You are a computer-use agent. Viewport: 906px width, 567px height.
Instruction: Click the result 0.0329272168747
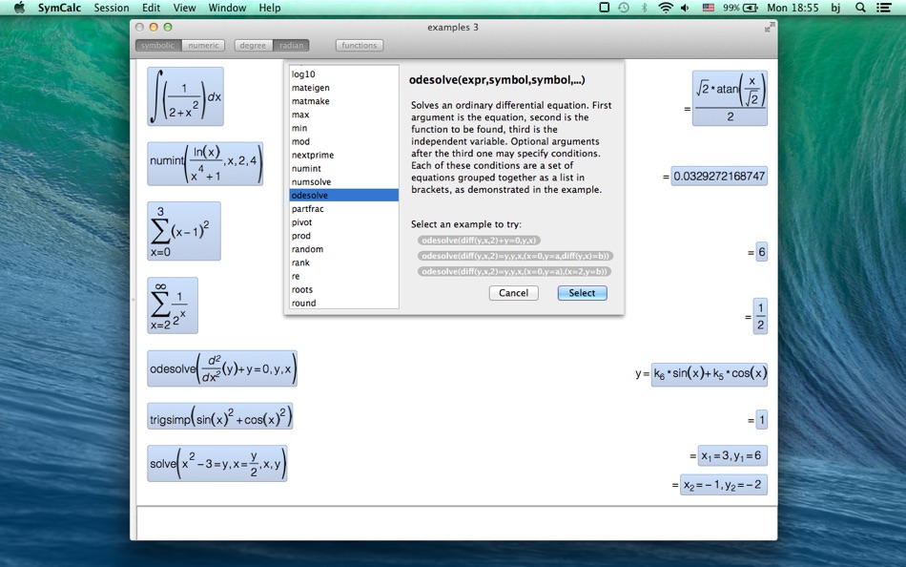(x=719, y=176)
